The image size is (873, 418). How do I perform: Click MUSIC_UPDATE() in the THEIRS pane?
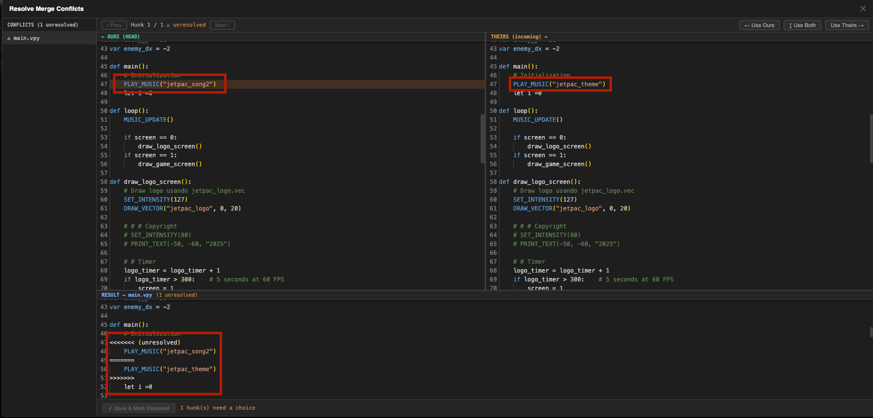tap(537, 120)
